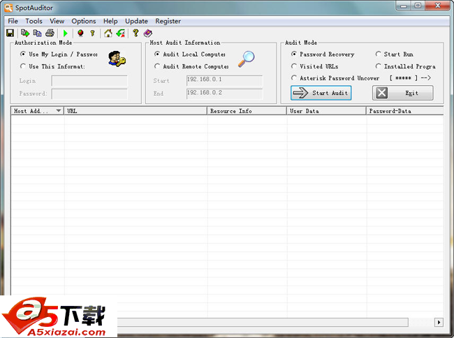Click the purple book icon in toolbar
Image resolution: width=454 pixels, height=338 pixels.
click(148, 33)
